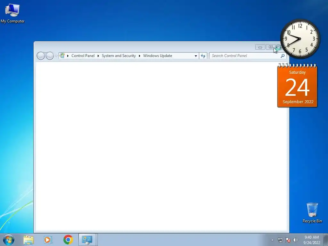Launch Google Chrome from the taskbar

point(68,240)
